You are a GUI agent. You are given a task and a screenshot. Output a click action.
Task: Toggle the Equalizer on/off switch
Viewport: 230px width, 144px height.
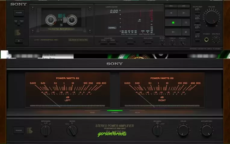click(x=197, y=12)
